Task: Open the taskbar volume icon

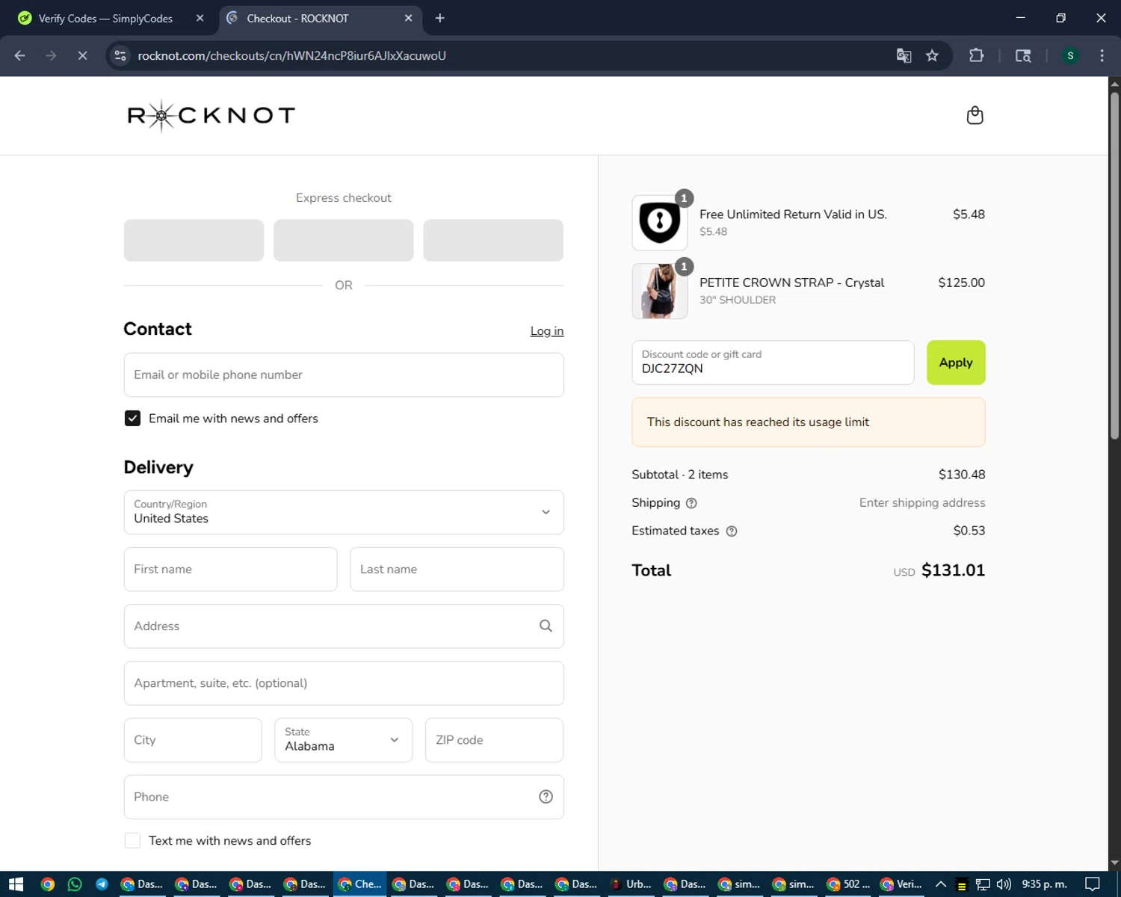Action: 1004,884
